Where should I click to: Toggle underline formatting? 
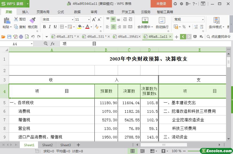click(55, 27)
